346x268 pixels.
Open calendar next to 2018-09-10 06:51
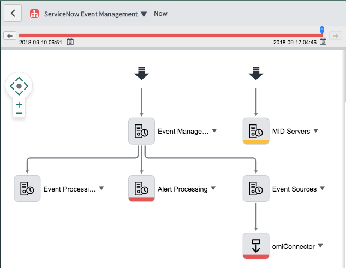tap(70, 41)
